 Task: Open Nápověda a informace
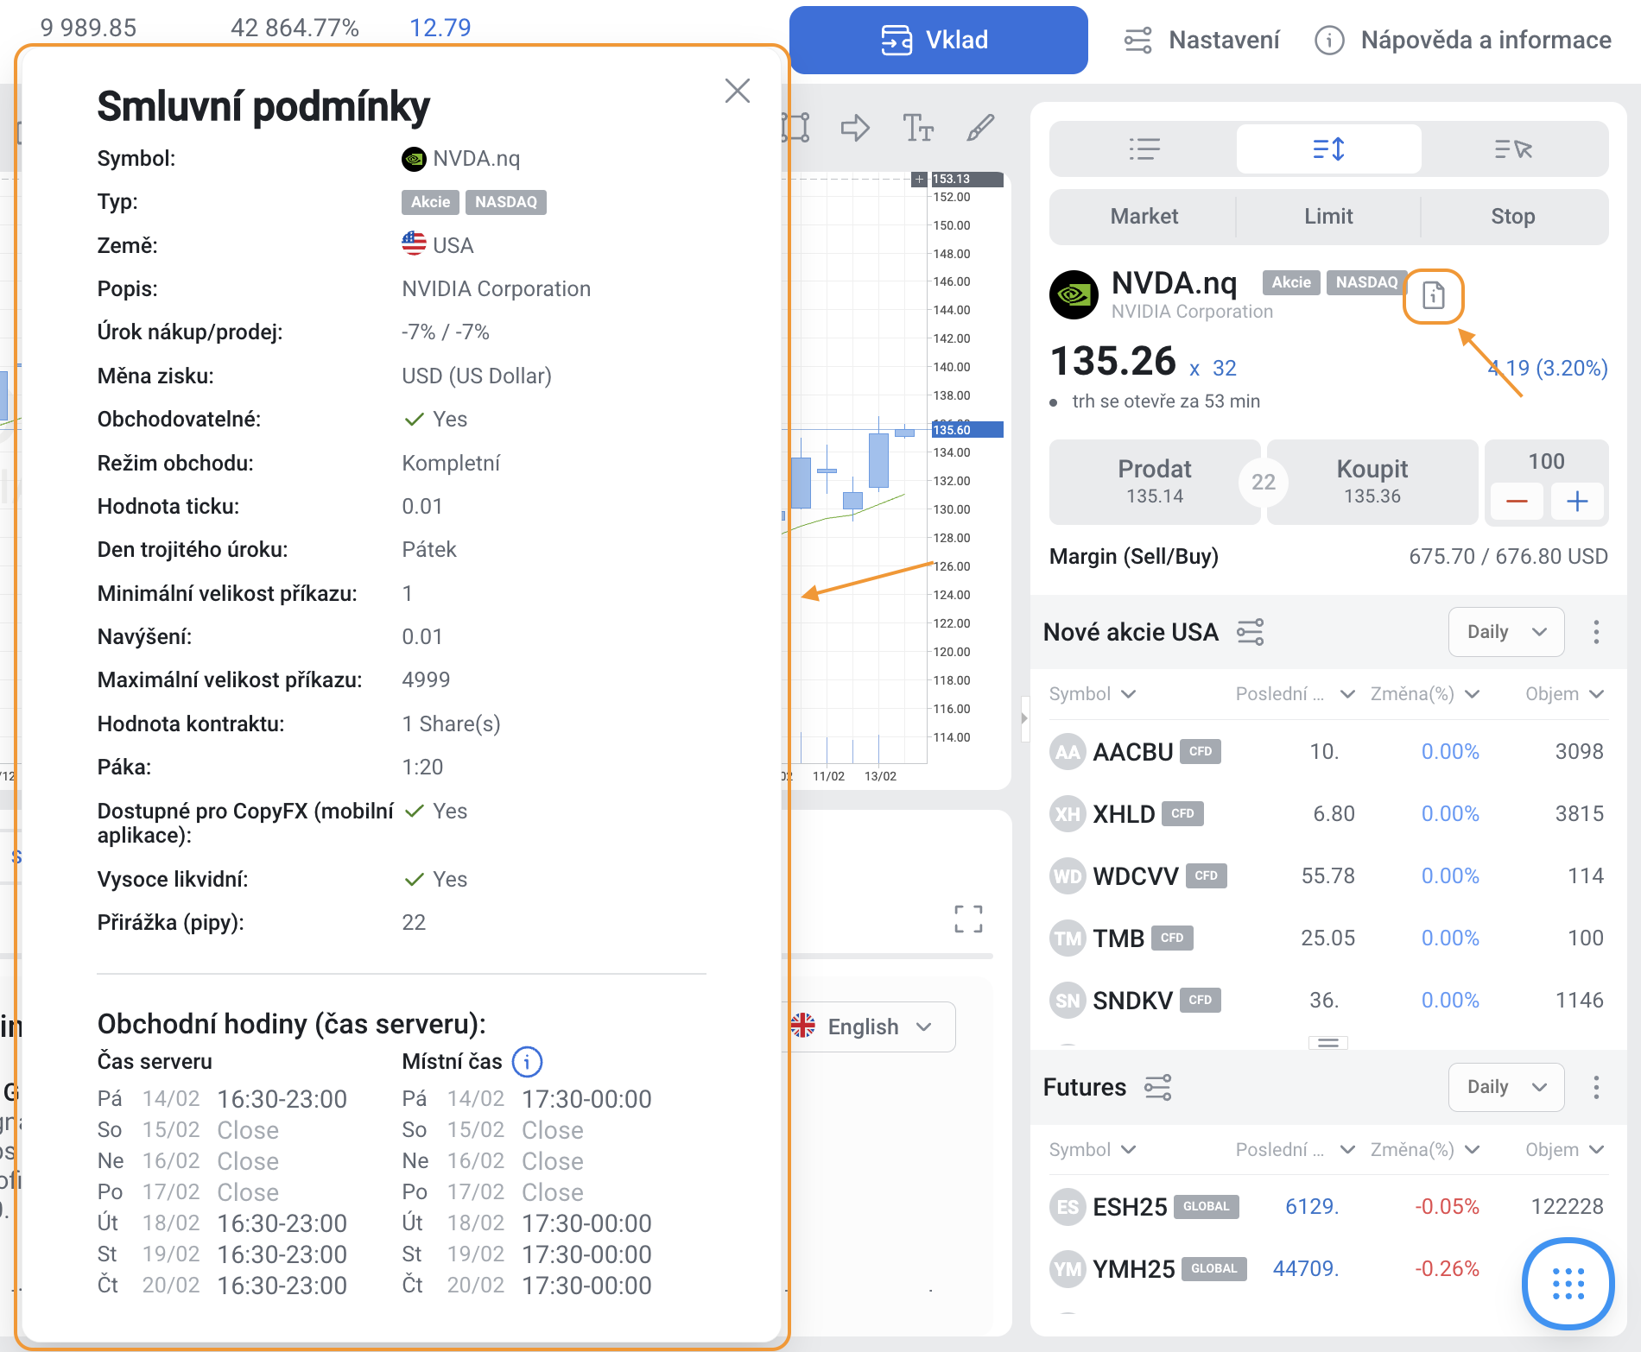click(x=1462, y=40)
